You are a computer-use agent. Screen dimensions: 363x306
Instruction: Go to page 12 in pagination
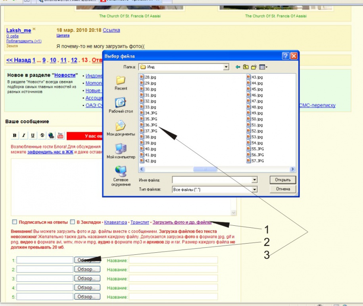point(73,60)
